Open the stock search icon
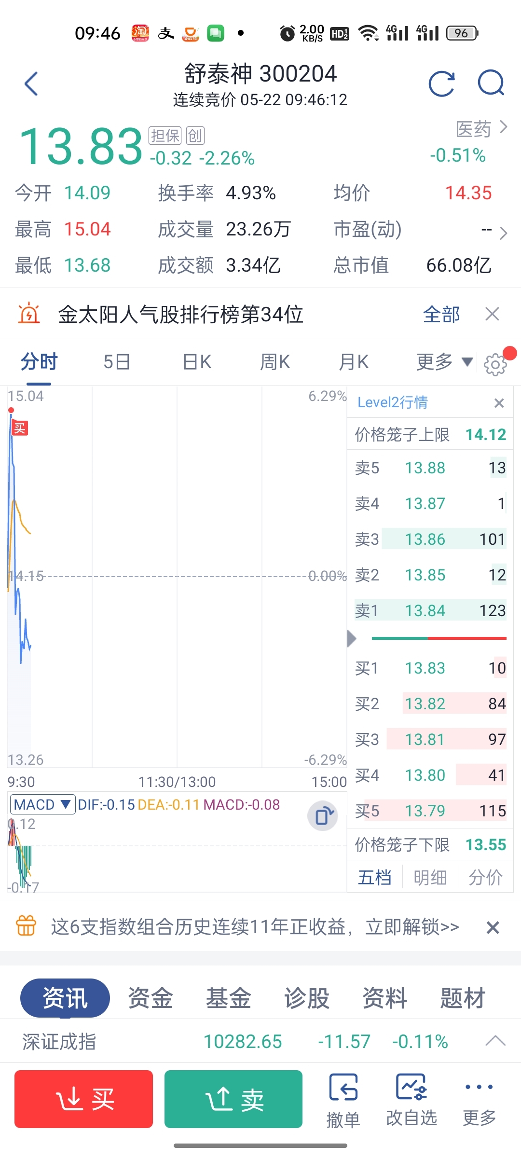This screenshot has width=521, height=1158. click(491, 83)
